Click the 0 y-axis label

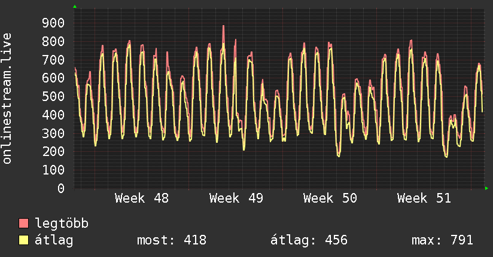[x=61, y=188]
